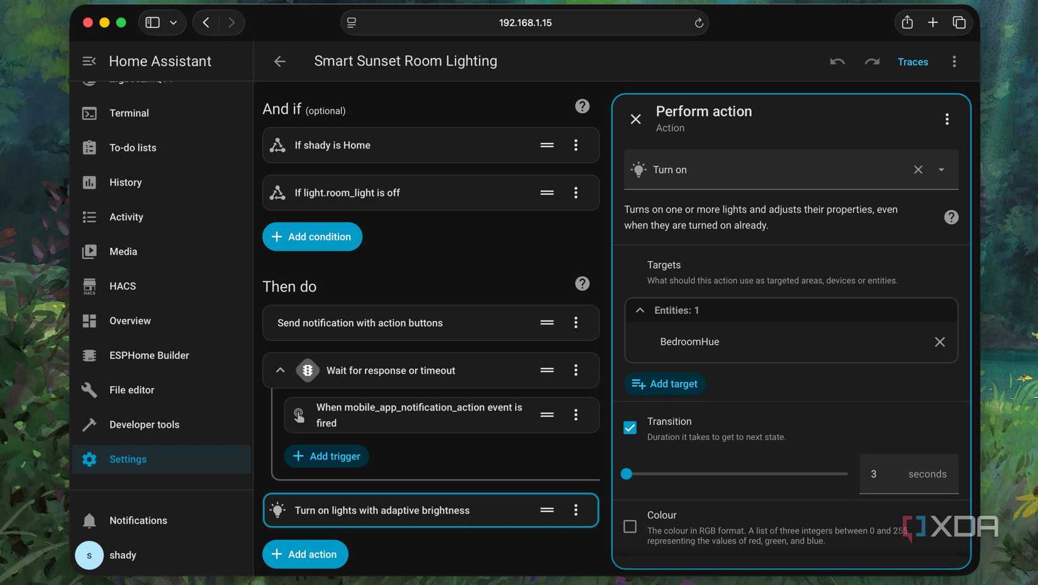Click the Notifications bell icon
1038x585 pixels.
pos(89,521)
